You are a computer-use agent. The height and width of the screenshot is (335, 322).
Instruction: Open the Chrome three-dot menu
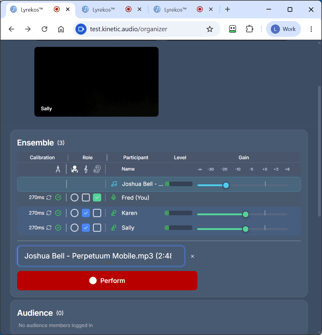click(x=311, y=29)
